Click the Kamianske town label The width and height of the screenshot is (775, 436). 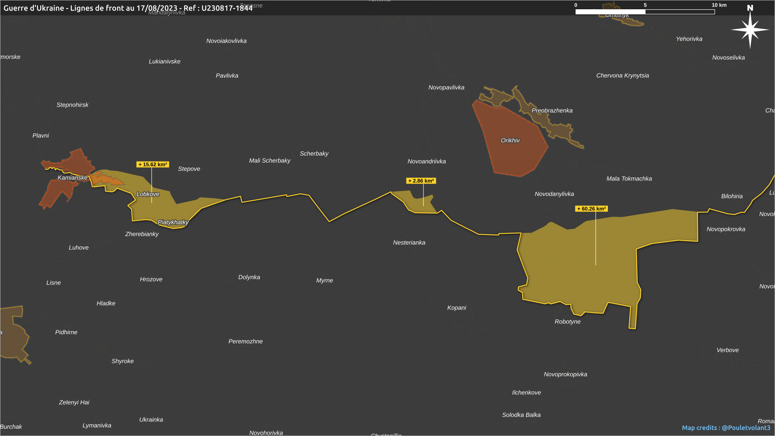72,178
